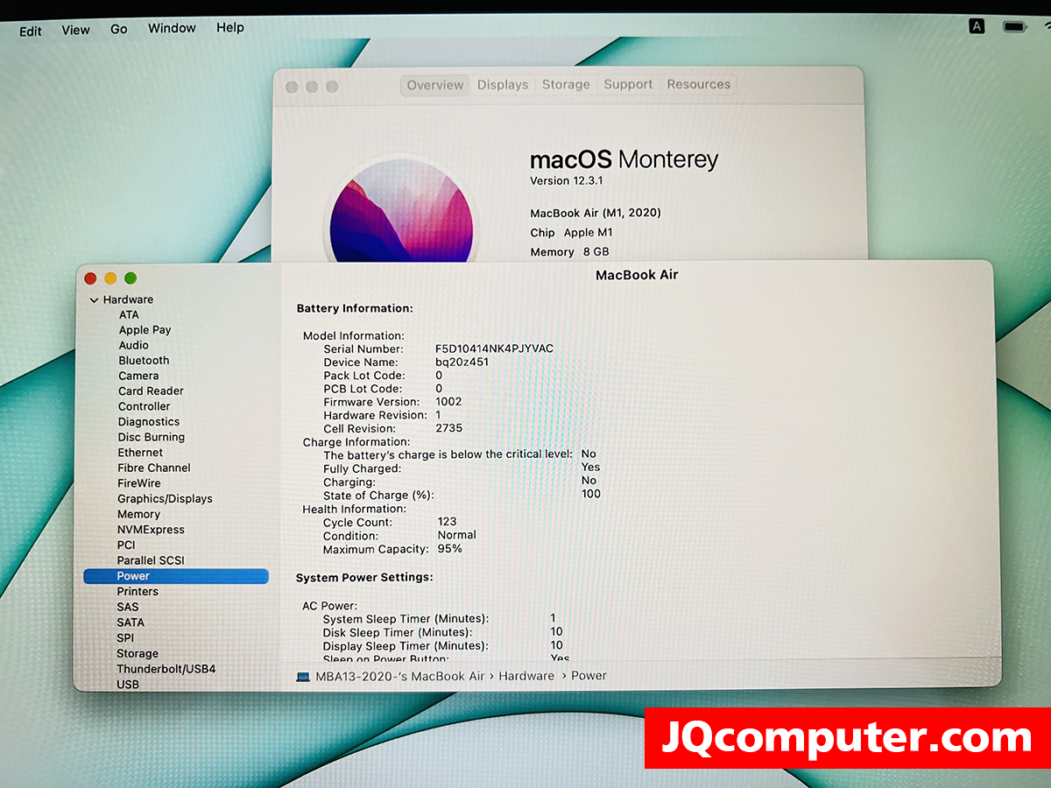This screenshot has width=1051, height=788.
Task: Select Apple Pay in the sidebar
Action: pyautogui.click(x=145, y=330)
